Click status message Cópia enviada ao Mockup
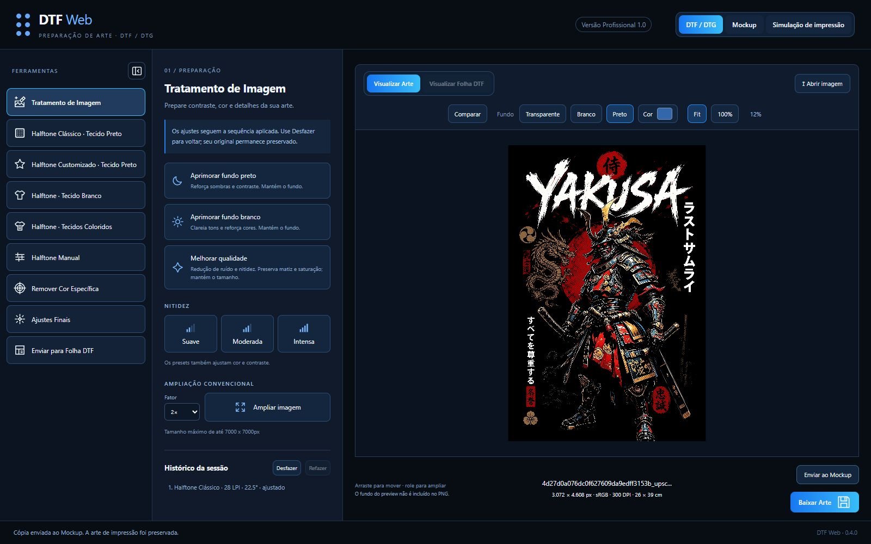Screen dimensions: 871x544 pos(96,533)
